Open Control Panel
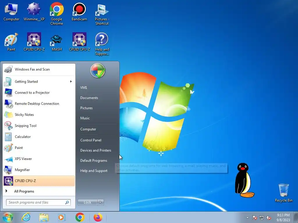 click(x=91, y=140)
